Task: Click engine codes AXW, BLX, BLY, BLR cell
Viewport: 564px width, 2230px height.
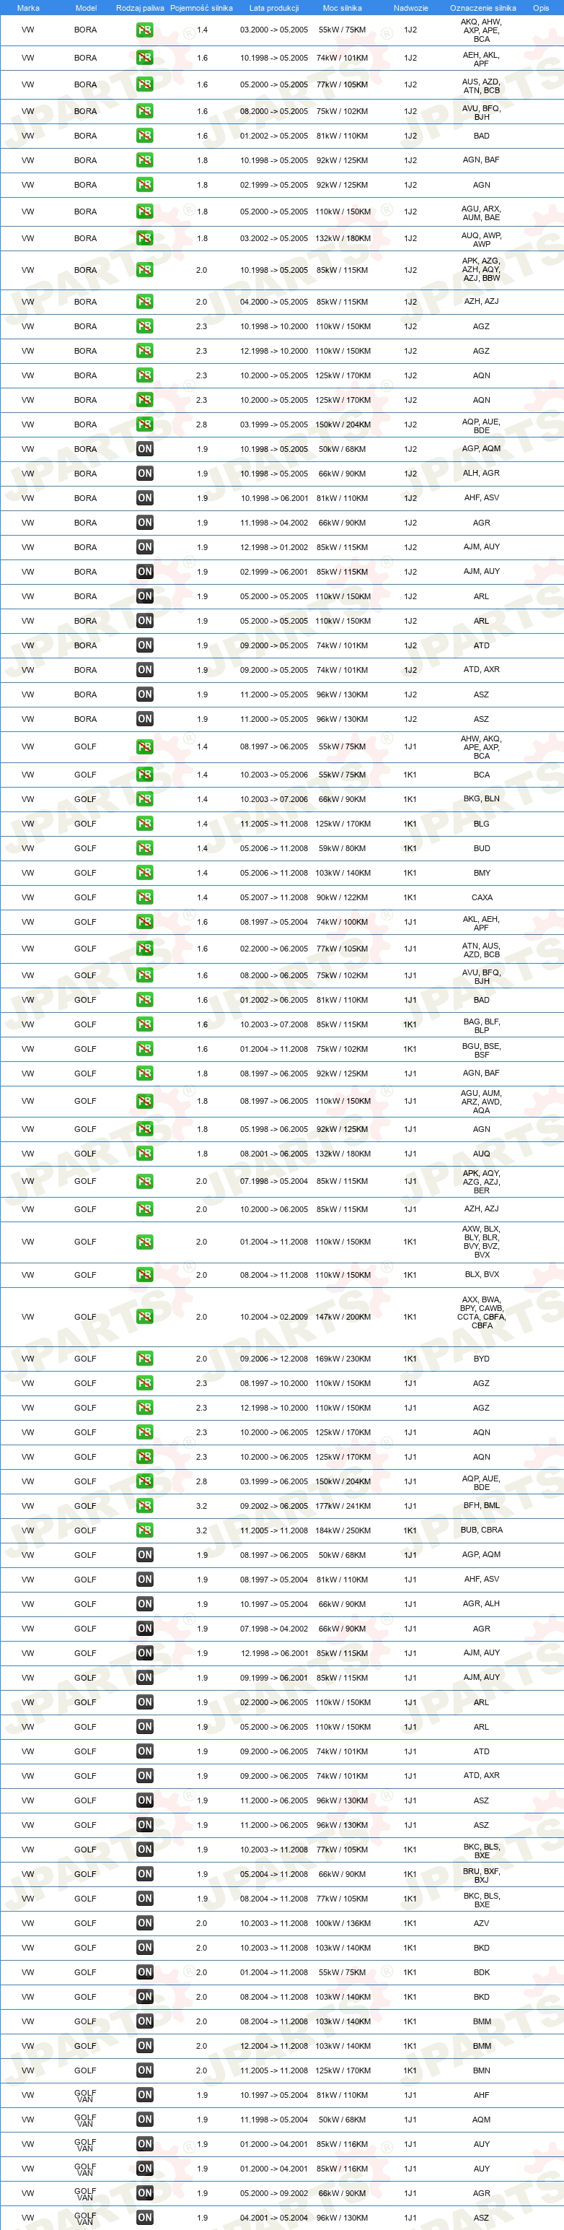Action: click(x=482, y=1242)
